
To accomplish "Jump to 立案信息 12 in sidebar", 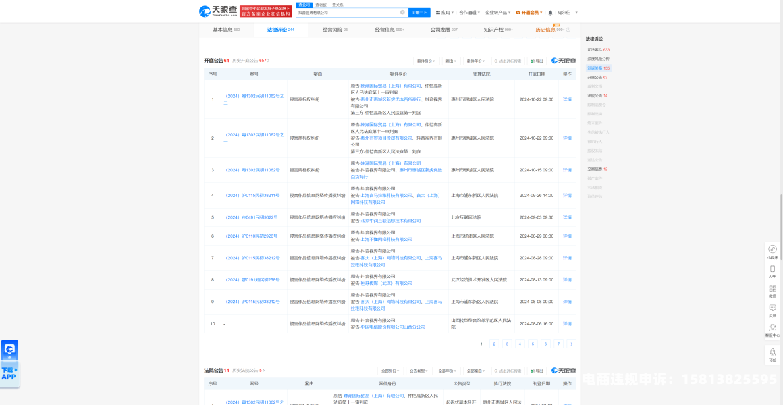I will [x=597, y=169].
